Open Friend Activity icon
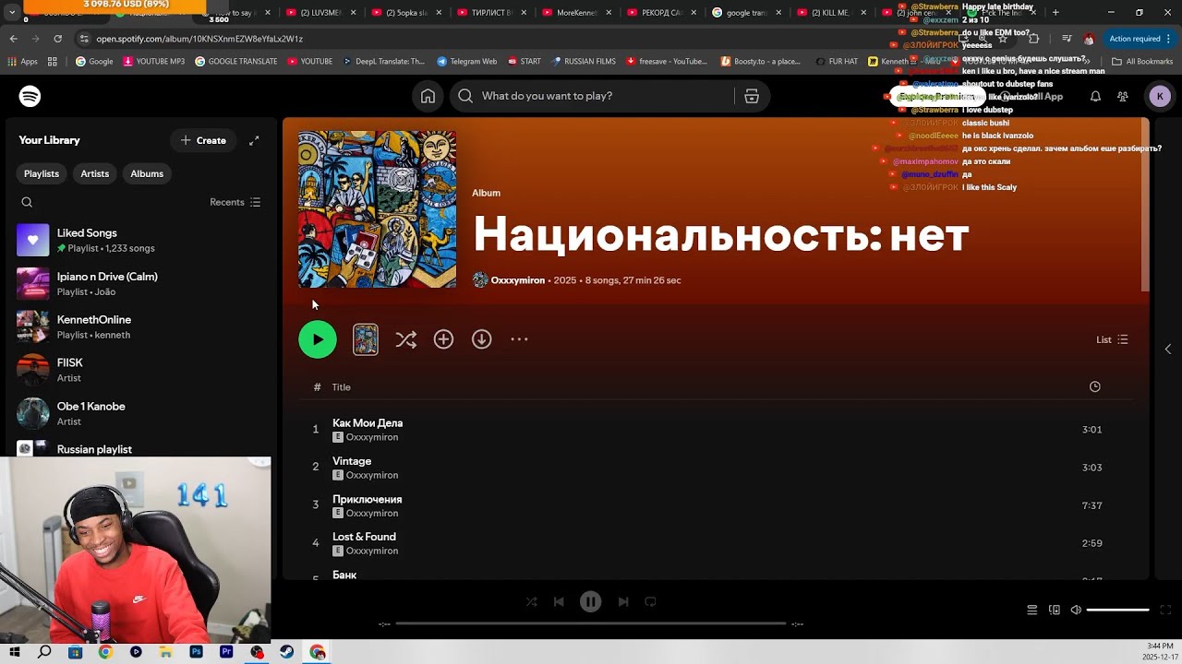Image resolution: width=1182 pixels, height=664 pixels. click(x=1123, y=96)
